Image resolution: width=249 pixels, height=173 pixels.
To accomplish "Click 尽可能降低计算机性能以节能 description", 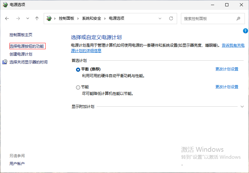I will coord(107,93).
